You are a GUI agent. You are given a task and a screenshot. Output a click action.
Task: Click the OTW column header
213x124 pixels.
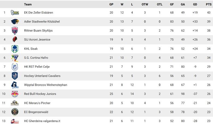(145, 4)
